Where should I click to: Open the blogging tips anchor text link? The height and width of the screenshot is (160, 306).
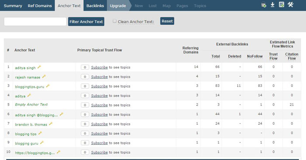tap(26, 134)
